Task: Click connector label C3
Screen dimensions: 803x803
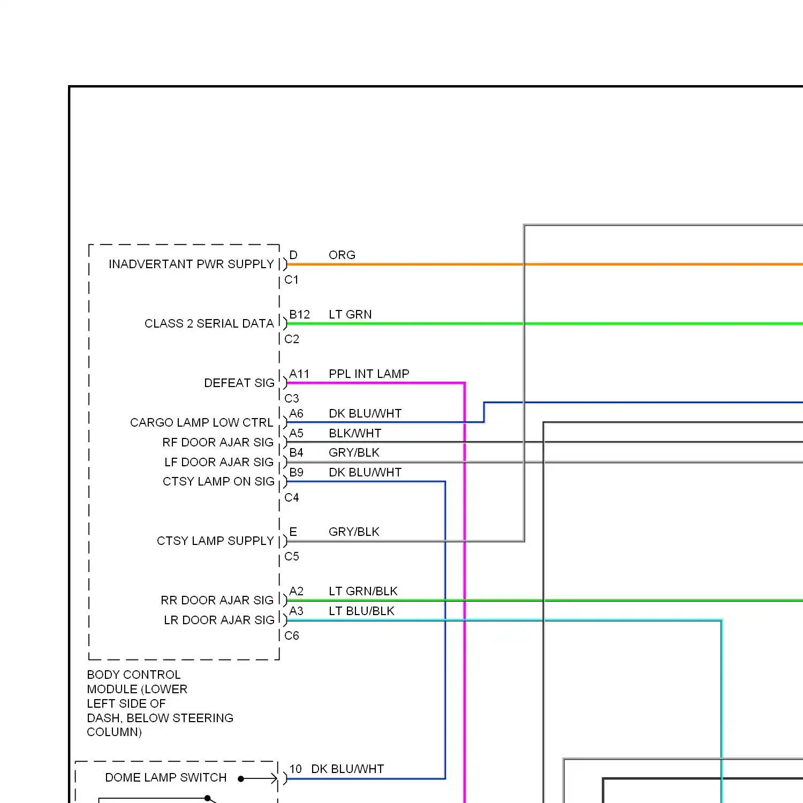Action: pos(292,399)
